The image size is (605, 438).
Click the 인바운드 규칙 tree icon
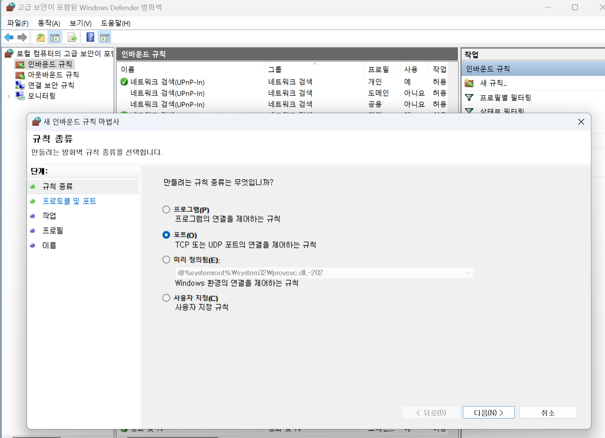pyautogui.click(x=20, y=64)
